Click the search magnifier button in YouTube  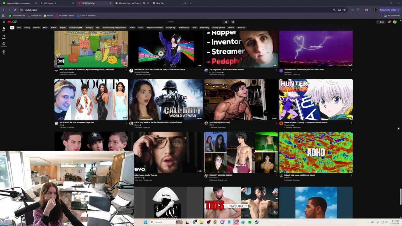point(226,22)
